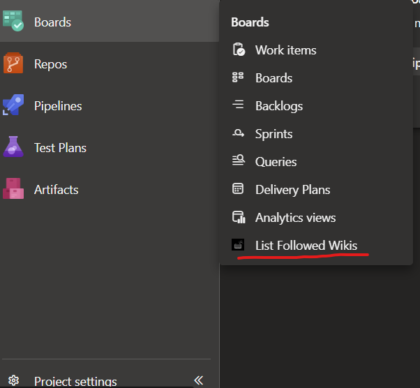Click the Test Plans flask icon
Screen dimensions: 420x388
pyautogui.click(x=13, y=147)
